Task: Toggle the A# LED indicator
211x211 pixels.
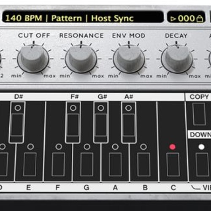Action: (128, 108)
